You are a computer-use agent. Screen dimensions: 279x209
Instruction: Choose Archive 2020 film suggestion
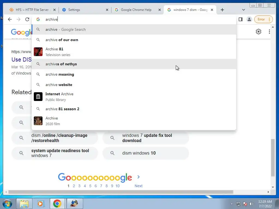coord(134,121)
